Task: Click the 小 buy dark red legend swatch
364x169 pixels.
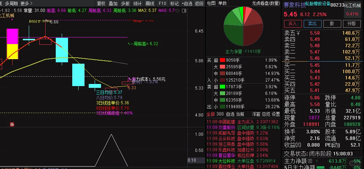Action: click(x=222, y=80)
